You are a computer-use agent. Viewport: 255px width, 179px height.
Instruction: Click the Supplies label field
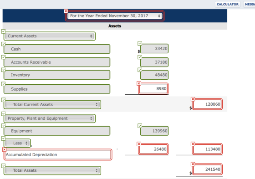[57, 89]
